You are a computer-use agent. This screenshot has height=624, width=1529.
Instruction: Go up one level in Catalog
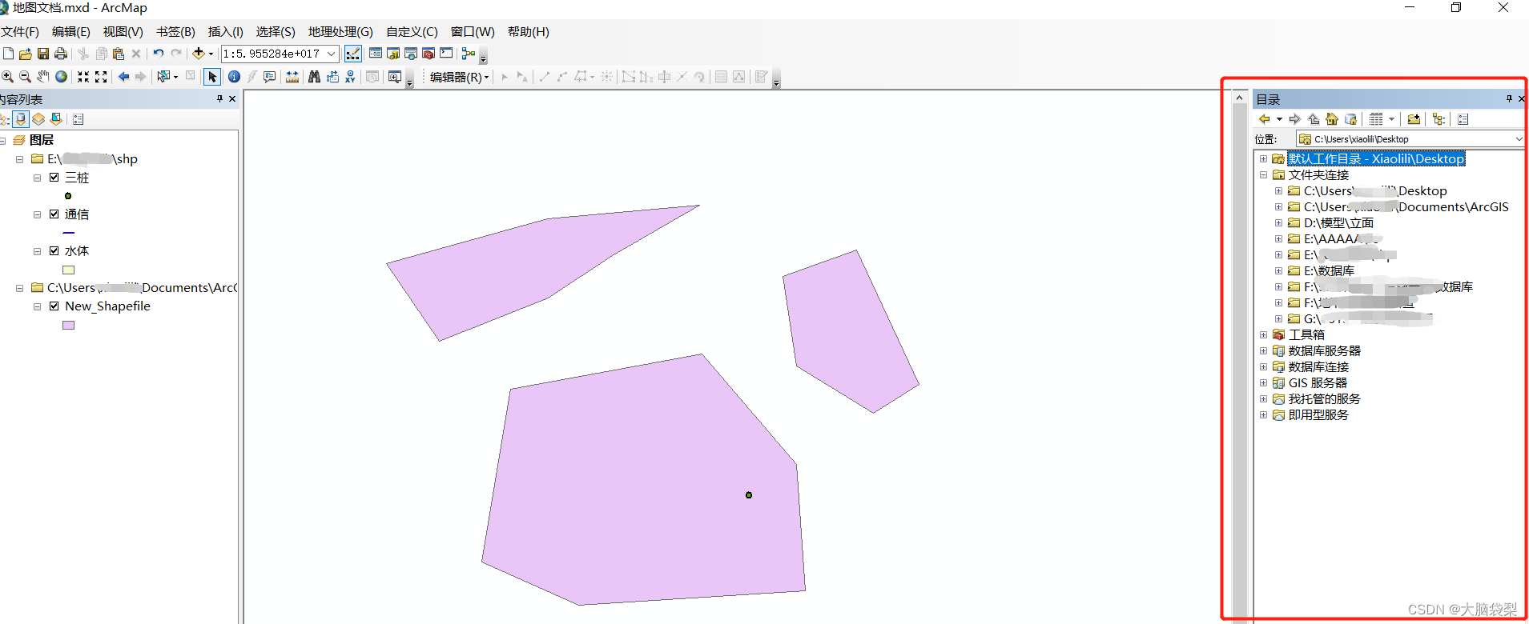(1314, 119)
